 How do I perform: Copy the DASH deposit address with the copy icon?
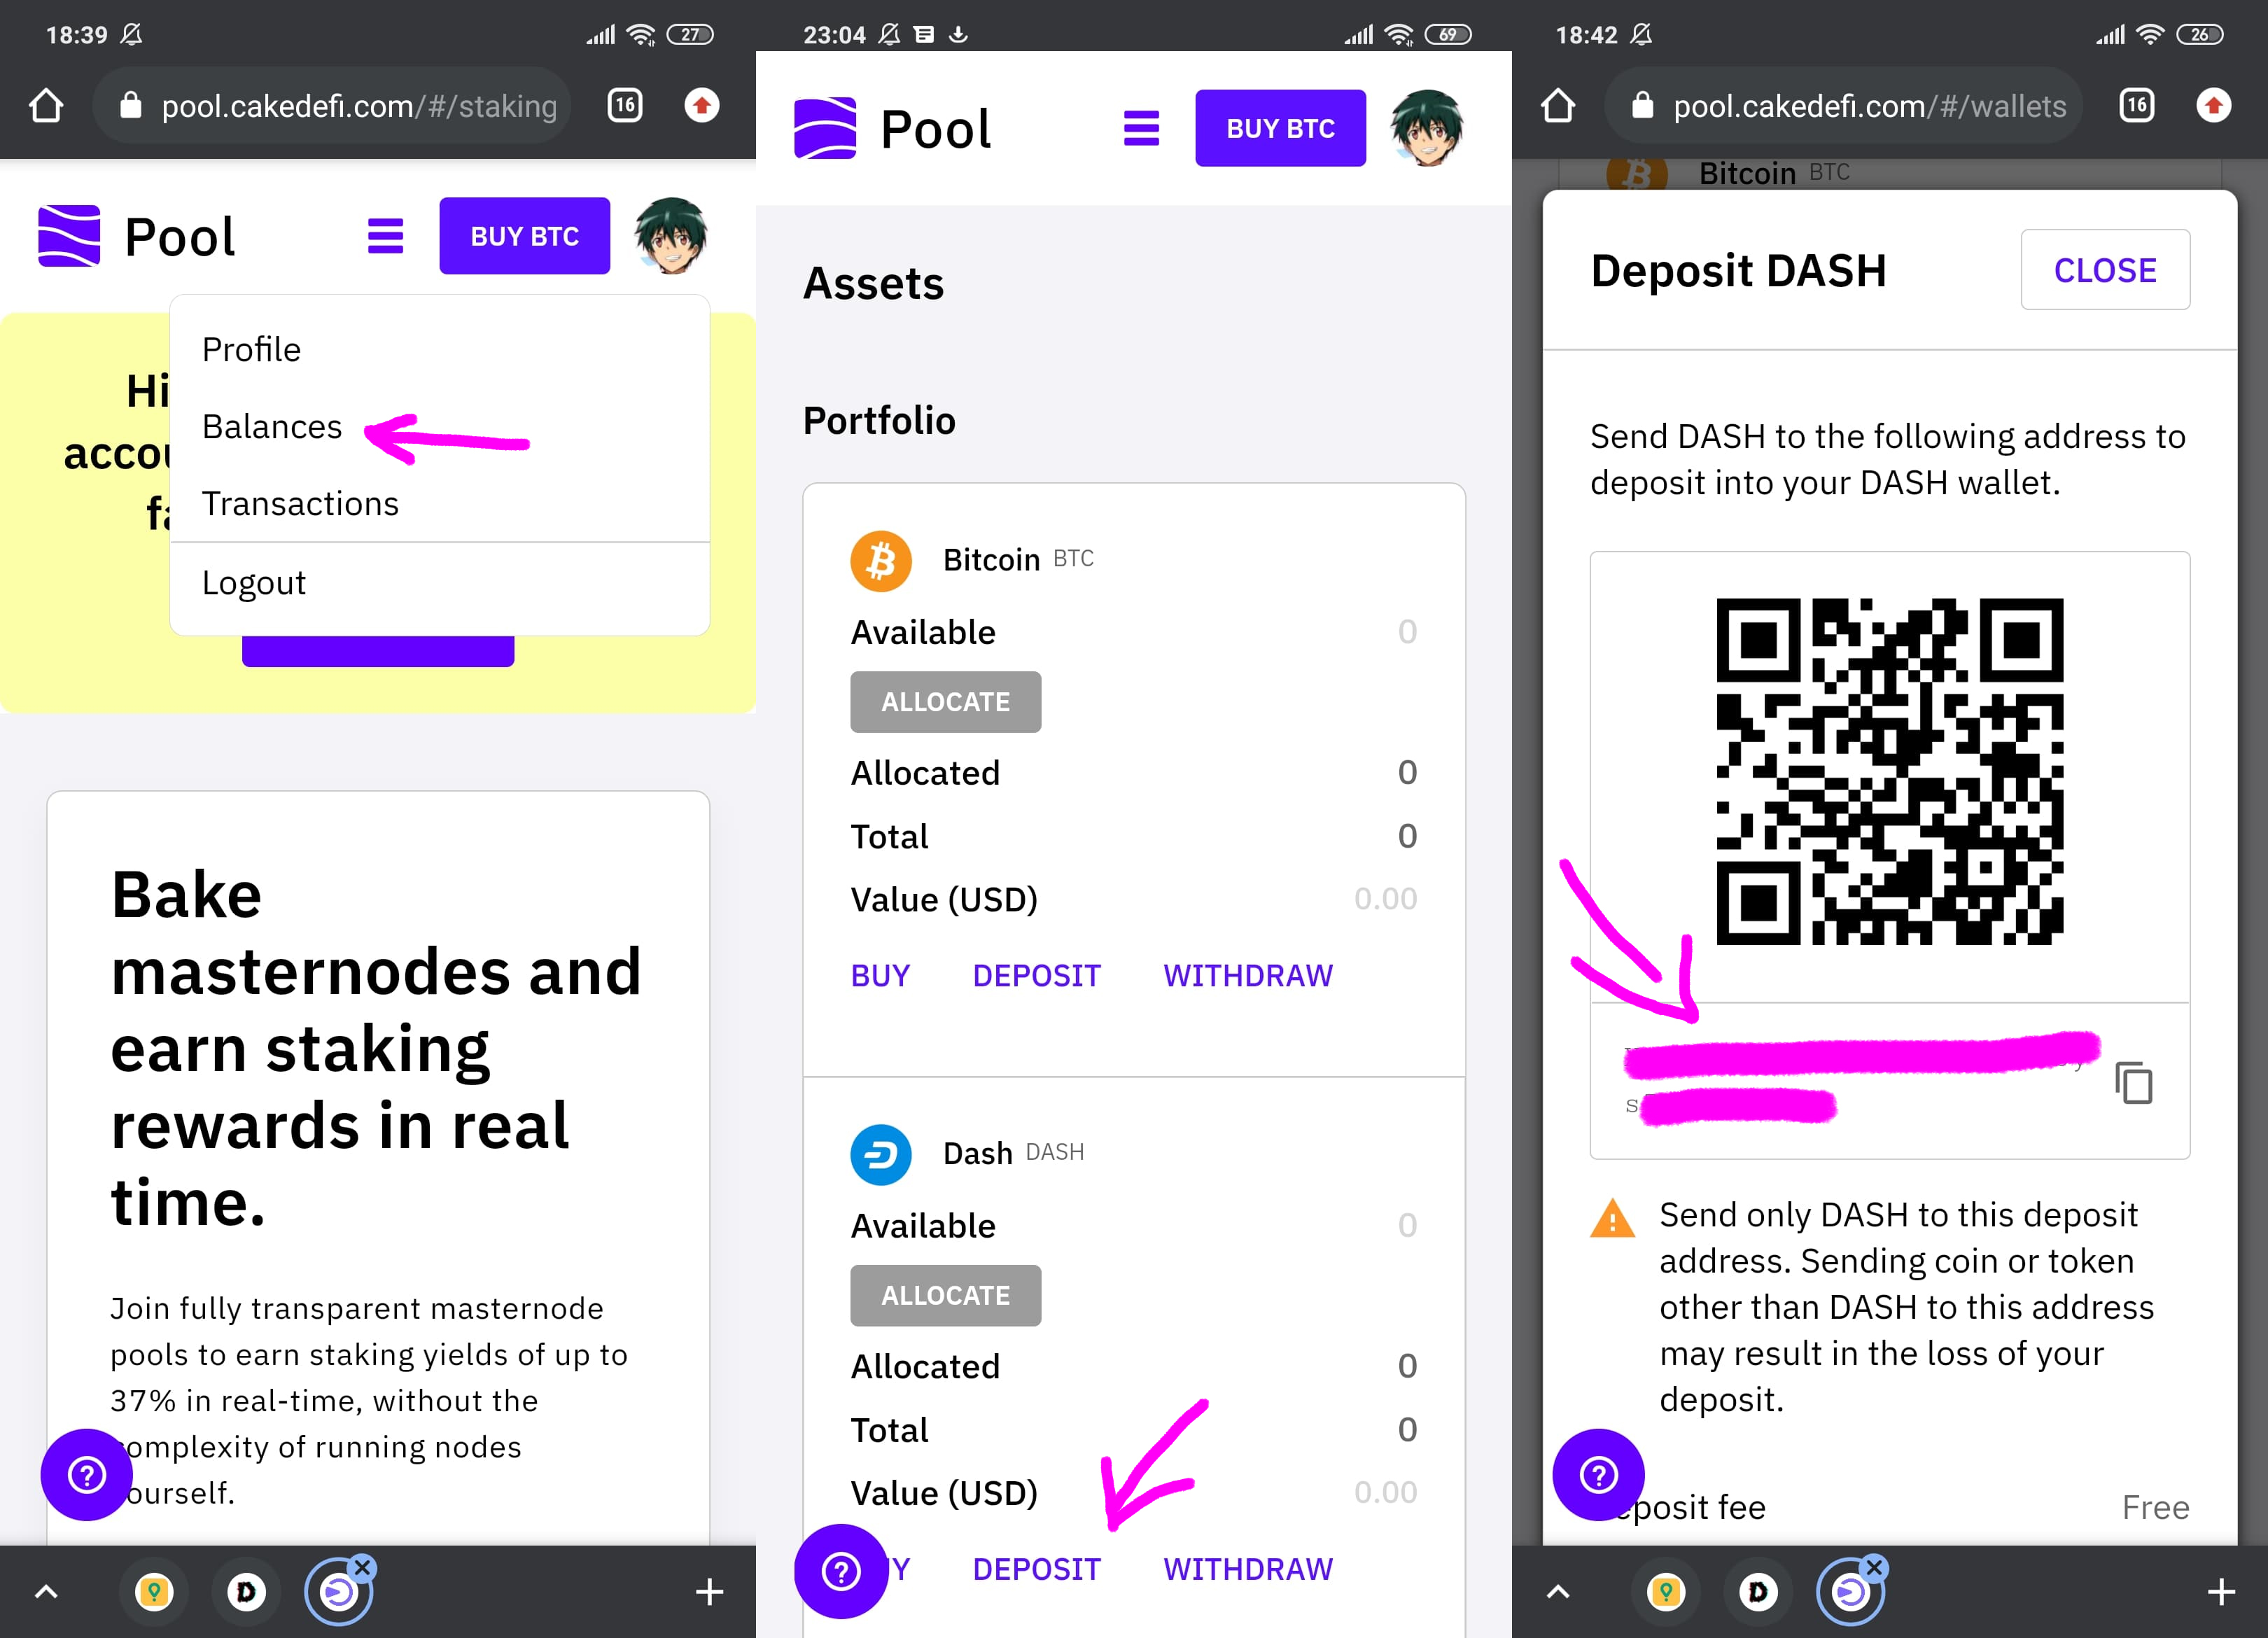2134,1083
